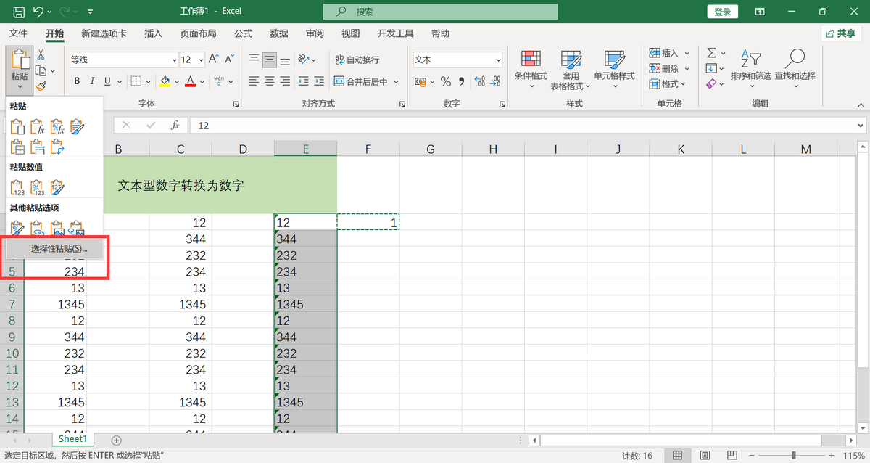Select Values and number formatting paste icon

coord(38,188)
